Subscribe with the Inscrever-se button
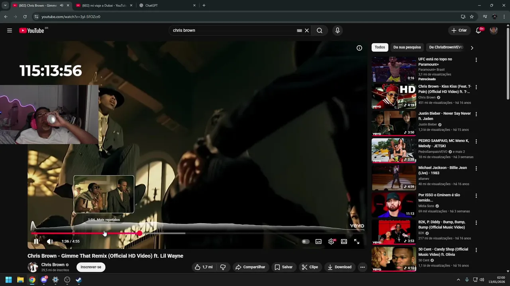 tap(91, 267)
